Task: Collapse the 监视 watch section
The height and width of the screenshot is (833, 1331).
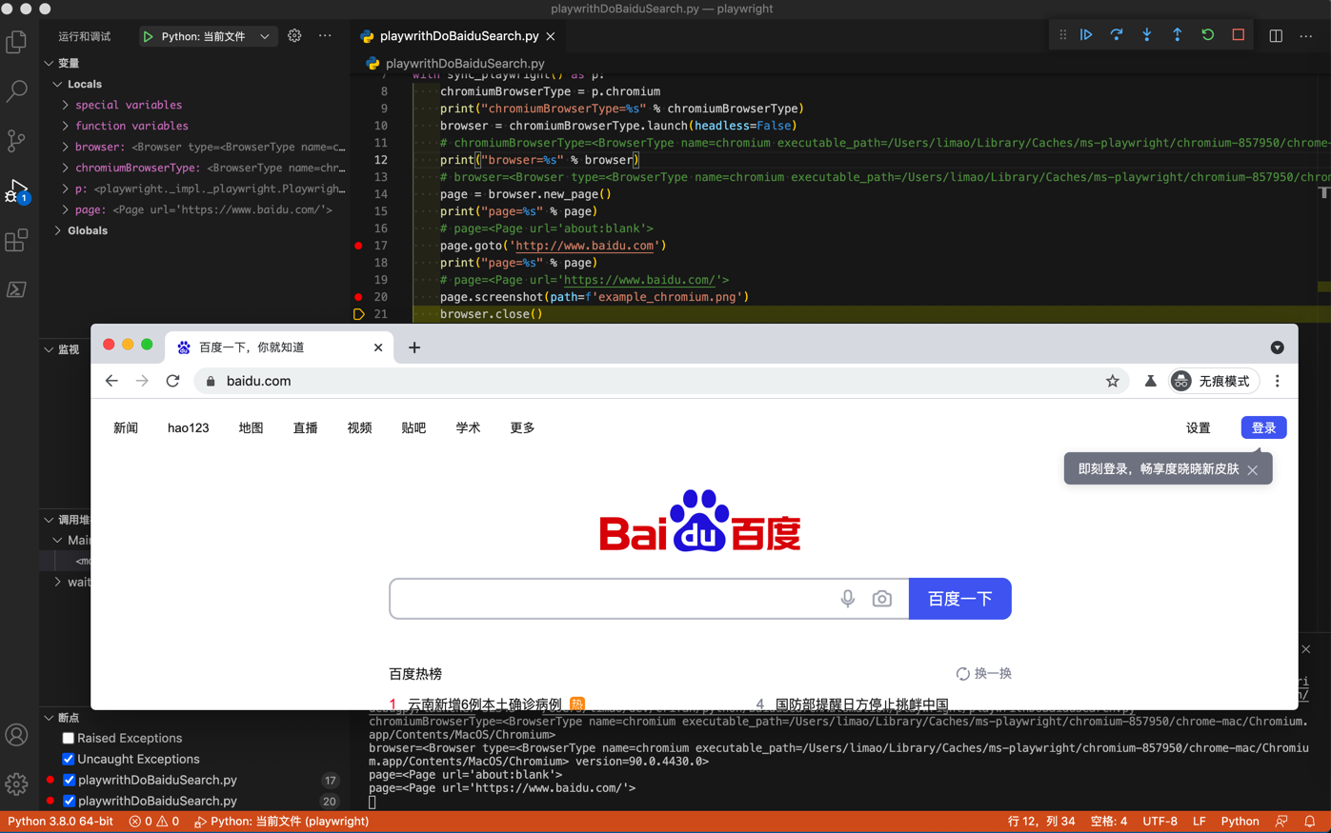Action: (x=49, y=349)
